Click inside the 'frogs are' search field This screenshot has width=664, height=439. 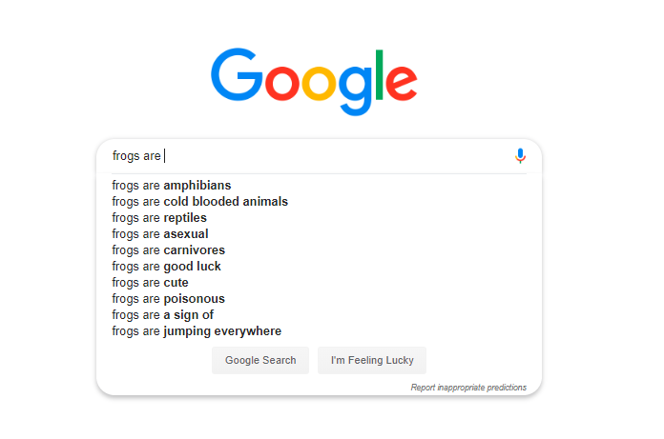[311, 156]
